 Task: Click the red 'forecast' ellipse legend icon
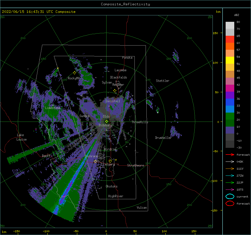[x=230, y=203]
